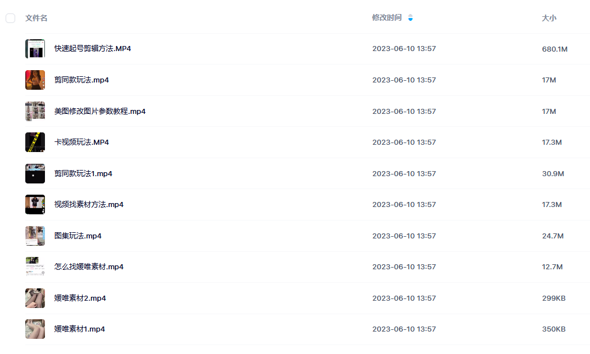The height and width of the screenshot is (354, 590).
Task: Click the 修改时间 column header label
Action: 387,18
